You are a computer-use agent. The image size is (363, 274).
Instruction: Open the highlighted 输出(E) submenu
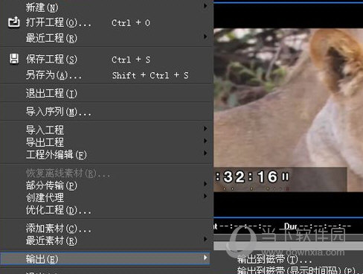[105, 258]
